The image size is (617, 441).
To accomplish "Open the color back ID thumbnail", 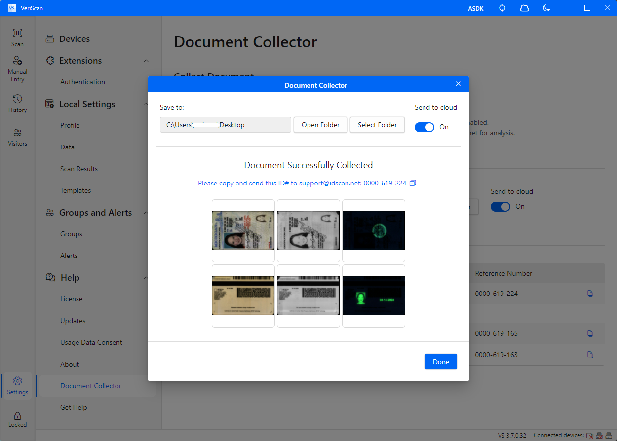I will (x=243, y=296).
